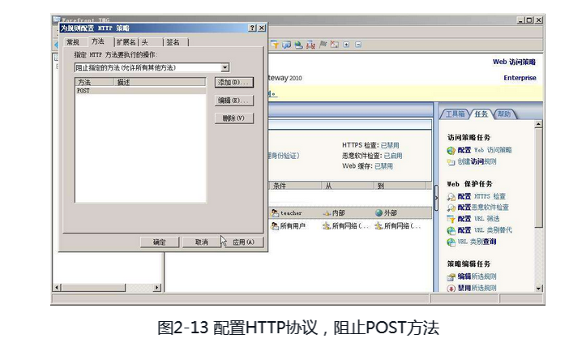Open the 配置 URL 类别替代 link
The width and height of the screenshot is (582, 343).
click(x=485, y=230)
